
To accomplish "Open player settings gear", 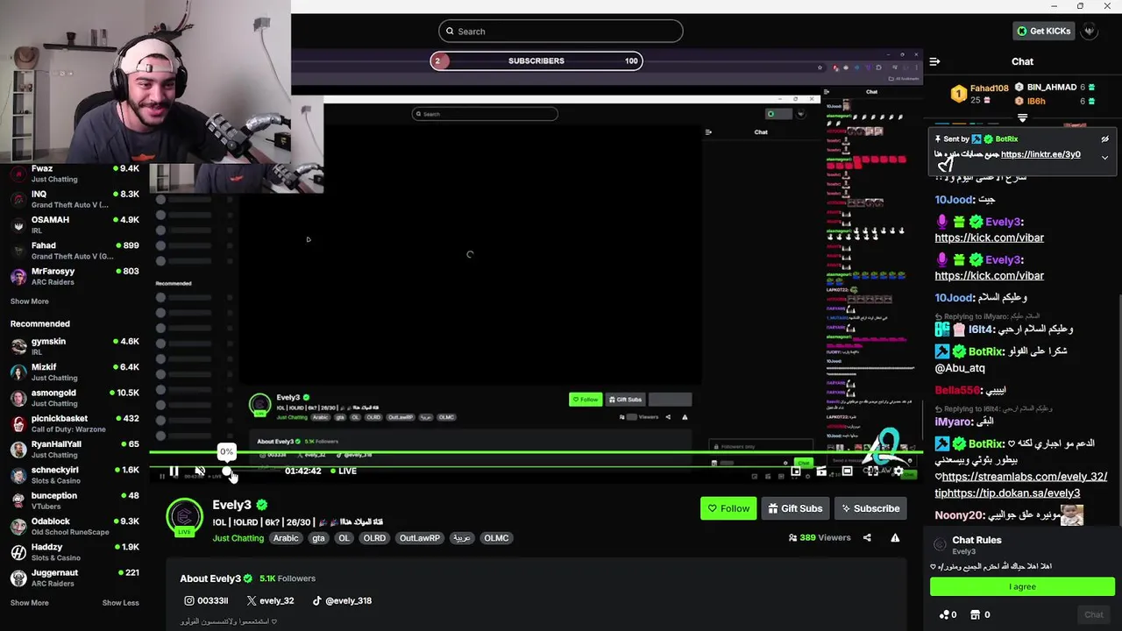I will [x=898, y=471].
